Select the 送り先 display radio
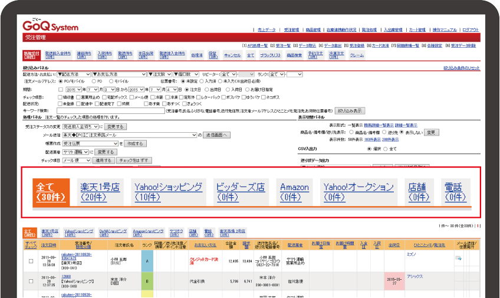The height and width of the screenshot is (298, 500). 384,132
